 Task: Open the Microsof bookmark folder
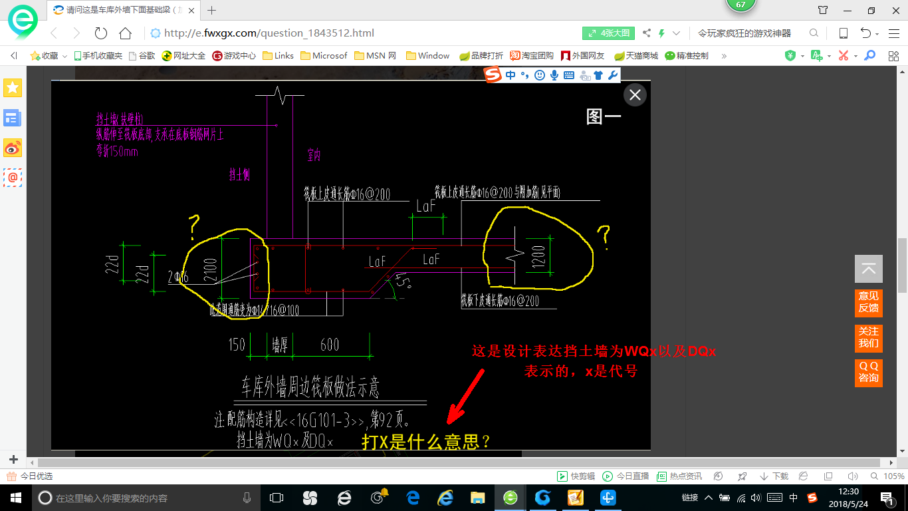324,56
